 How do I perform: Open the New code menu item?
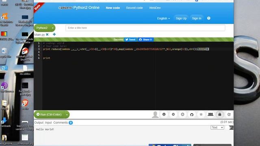[x=113, y=8]
